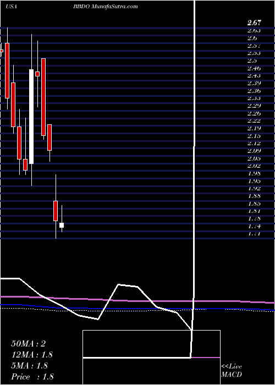275x385 pixels.
Task: Click the tall white bullish candlestick
Action: [31, 117]
